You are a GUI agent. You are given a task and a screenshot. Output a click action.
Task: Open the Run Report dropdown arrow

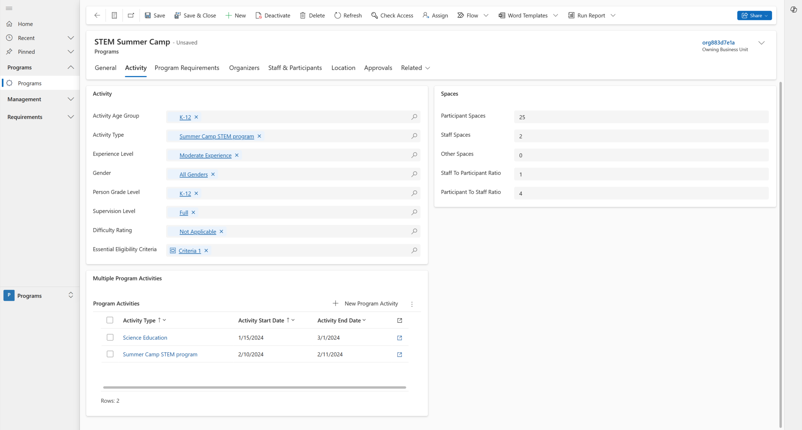coord(613,15)
